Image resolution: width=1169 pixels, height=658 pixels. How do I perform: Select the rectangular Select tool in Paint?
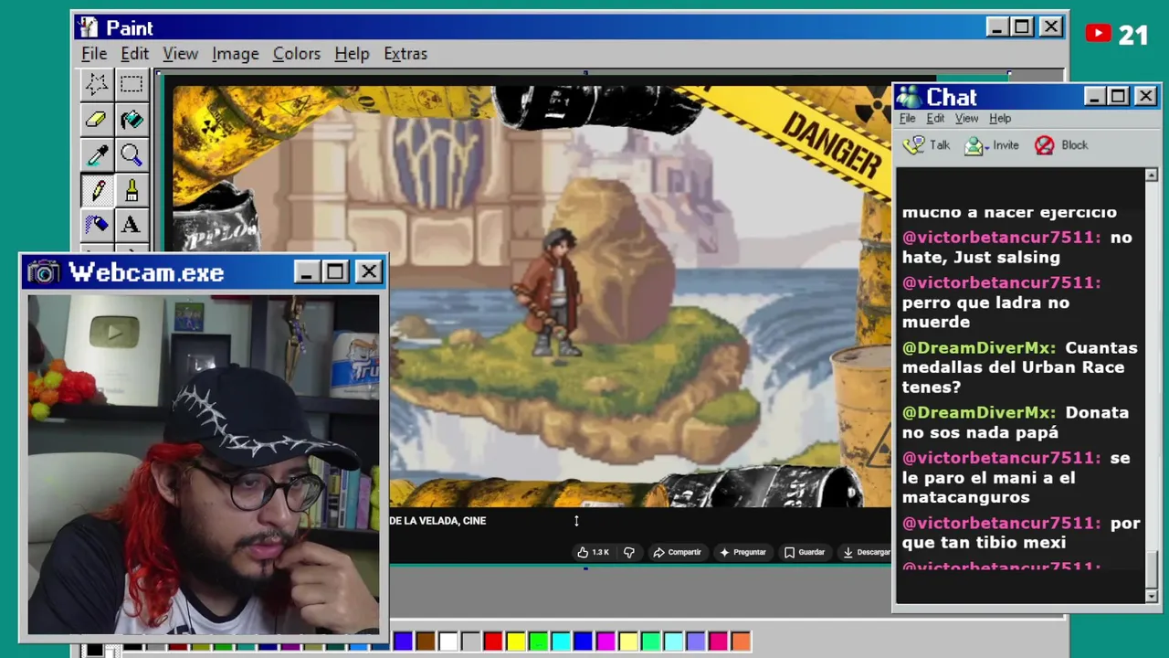pyautogui.click(x=132, y=84)
